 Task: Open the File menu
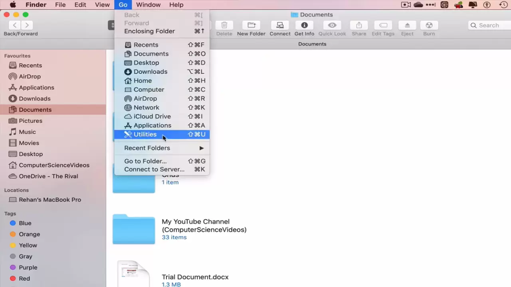pyautogui.click(x=60, y=5)
